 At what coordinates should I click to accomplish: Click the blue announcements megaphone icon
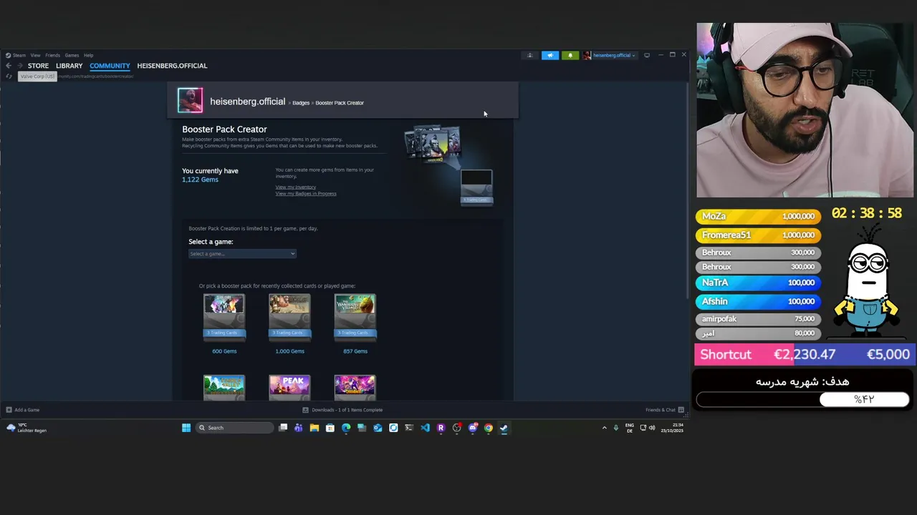549,55
